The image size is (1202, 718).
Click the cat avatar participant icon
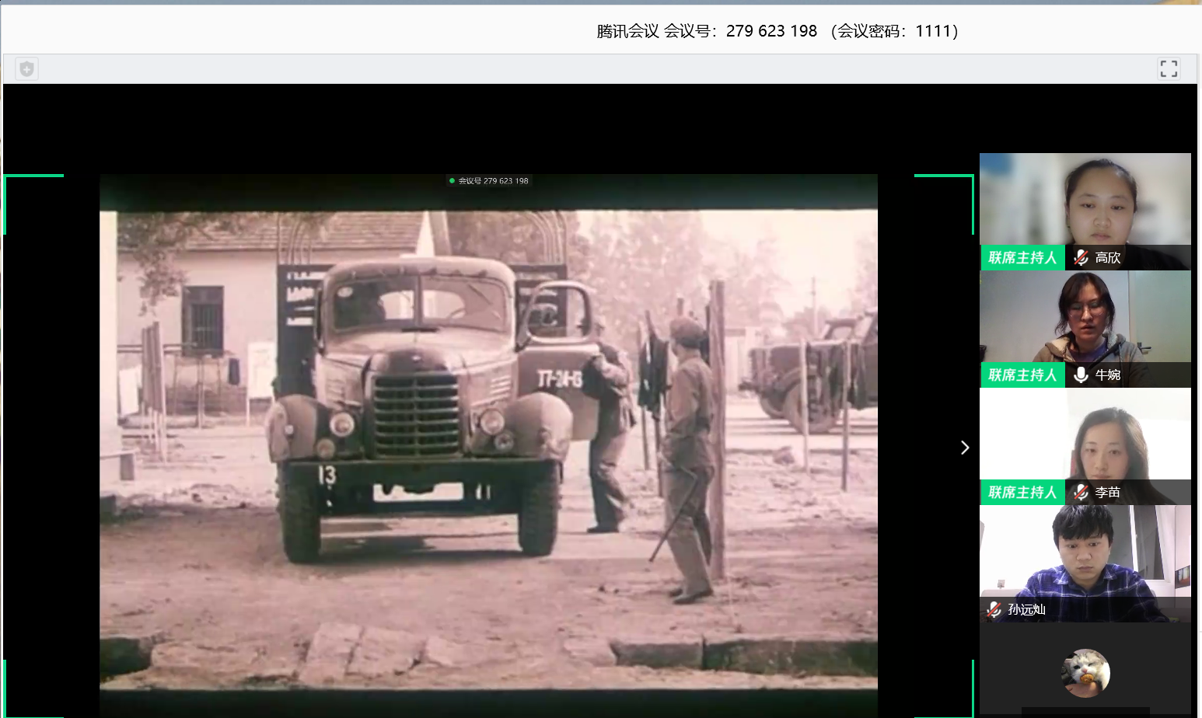pyautogui.click(x=1085, y=673)
